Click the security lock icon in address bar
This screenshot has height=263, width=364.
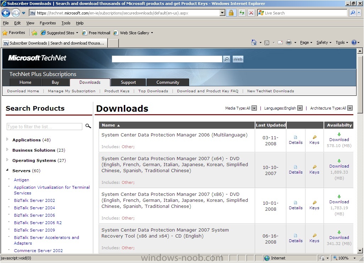coord(231,13)
